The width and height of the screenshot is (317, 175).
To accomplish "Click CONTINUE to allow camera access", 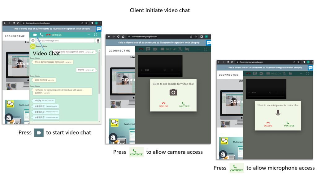I will click(x=184, y=105).
